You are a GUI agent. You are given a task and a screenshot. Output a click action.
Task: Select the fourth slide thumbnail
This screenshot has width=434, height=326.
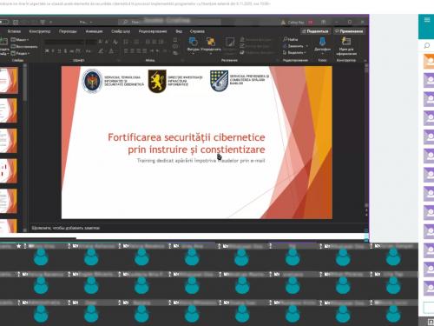[9, 171]
